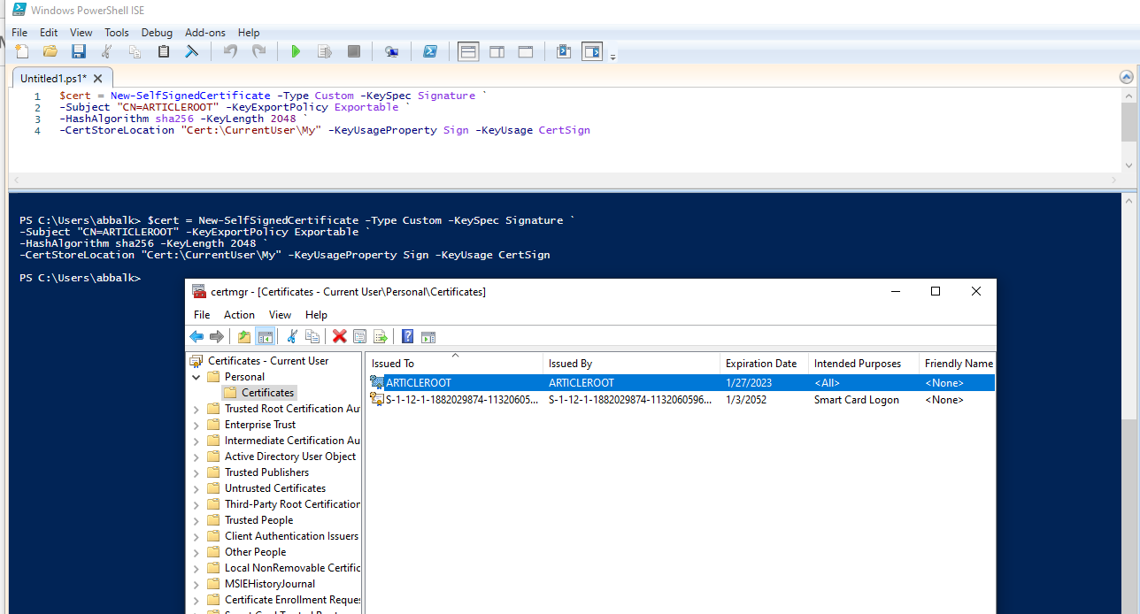Toggle Show/Hide Console Tree in certmgr
The image size is (1140, 614).
265,336
